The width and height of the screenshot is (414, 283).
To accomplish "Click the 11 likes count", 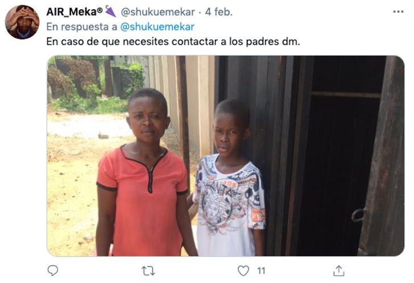I will (x=261, y=271).
